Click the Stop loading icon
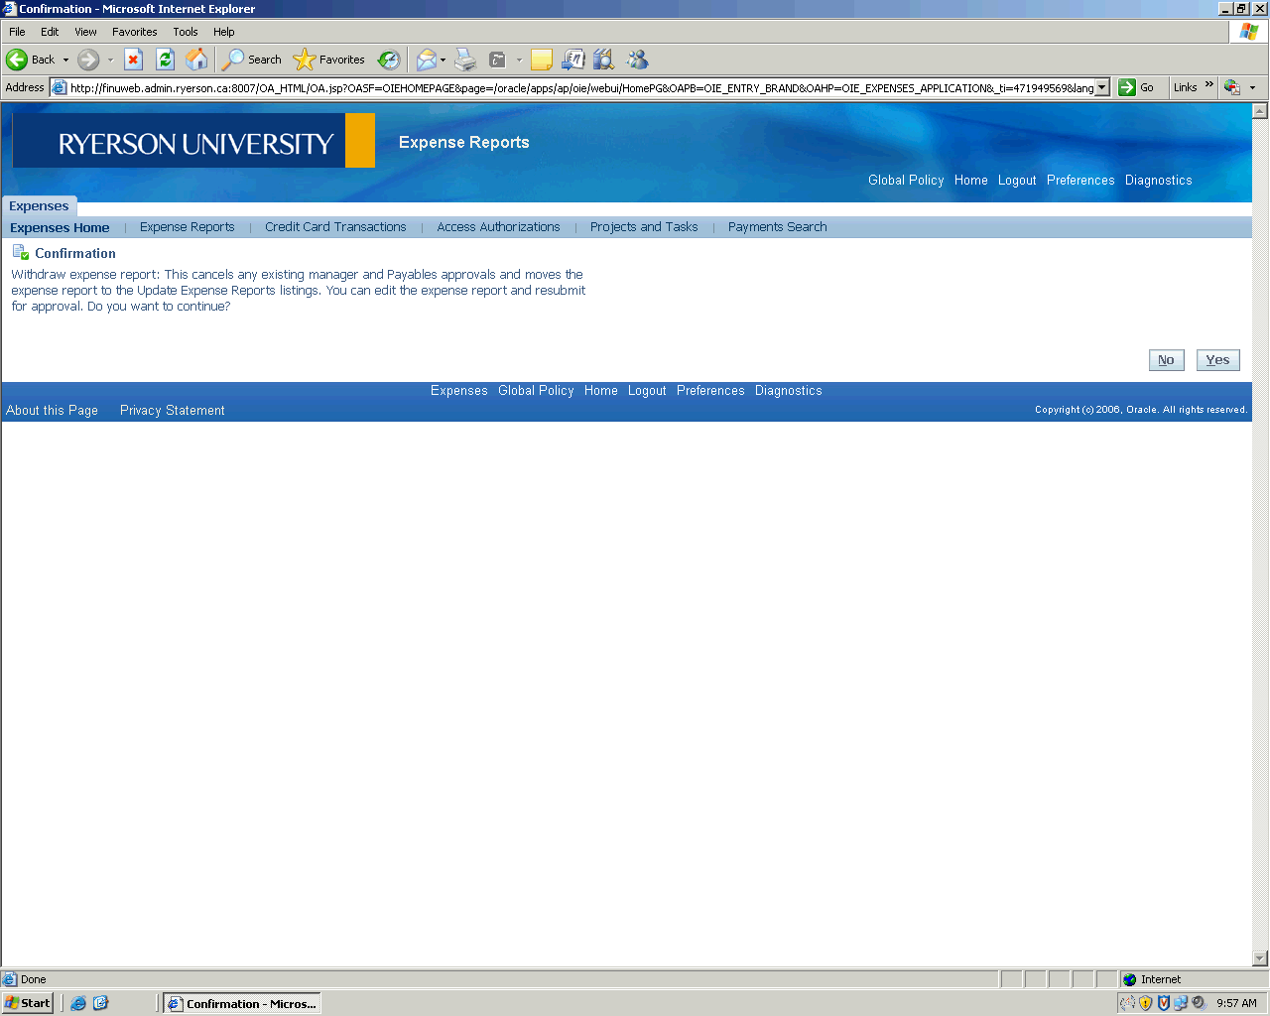 [133, 60]
